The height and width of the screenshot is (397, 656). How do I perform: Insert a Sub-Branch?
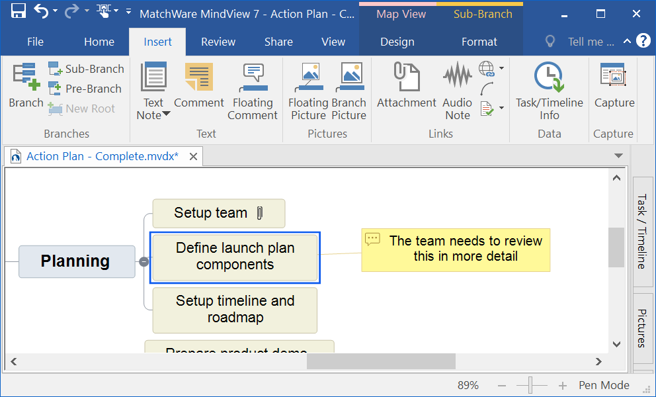(x=86, y=69)
